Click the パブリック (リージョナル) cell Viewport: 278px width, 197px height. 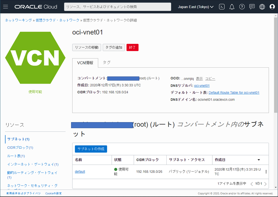click(189, 172)
